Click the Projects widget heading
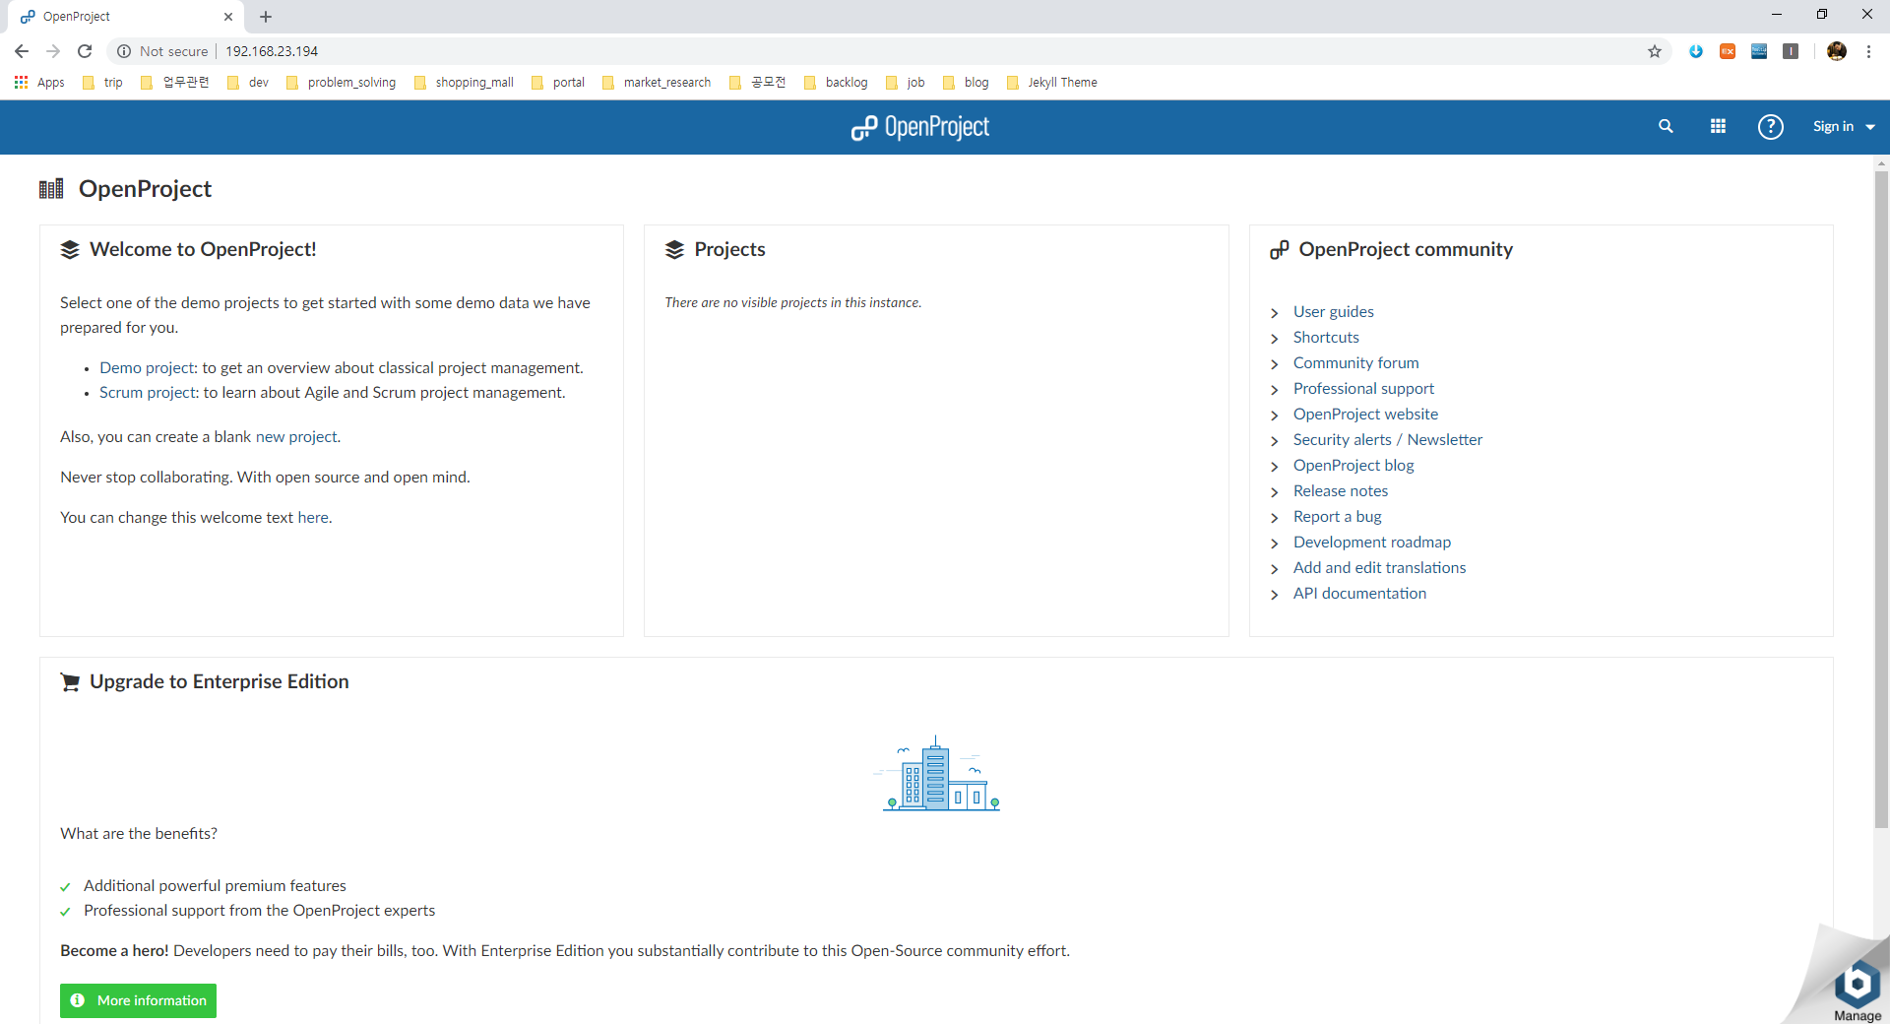1890x1024 pixels. [x=729, y=249]
